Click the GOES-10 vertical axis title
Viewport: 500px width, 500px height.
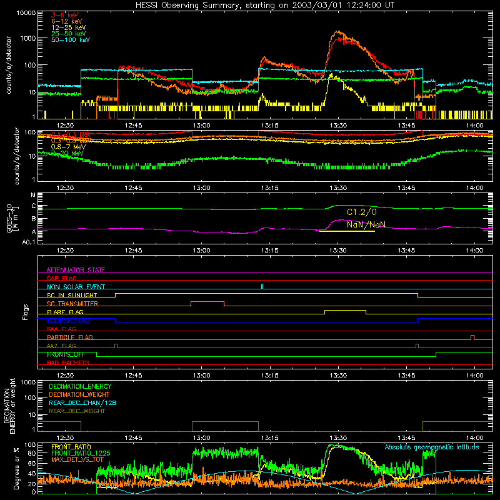point(12,218)
